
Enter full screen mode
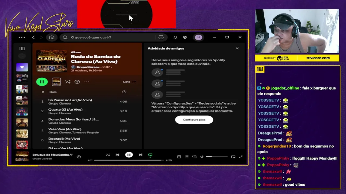(x=241, y=157)
